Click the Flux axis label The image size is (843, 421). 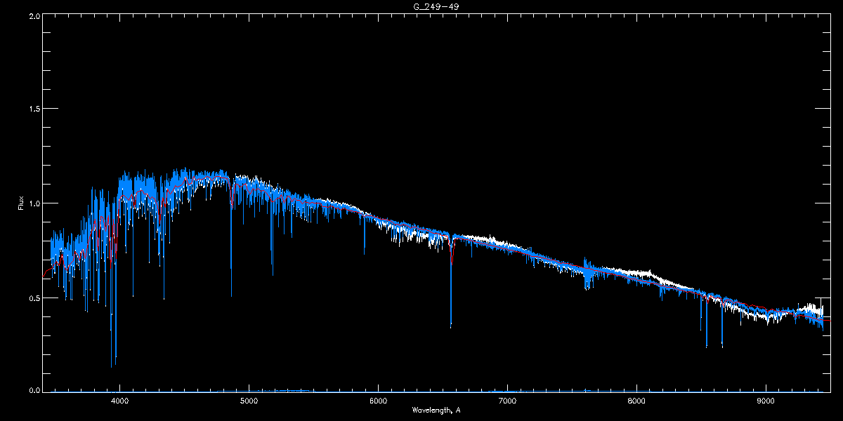pos(21,203)
